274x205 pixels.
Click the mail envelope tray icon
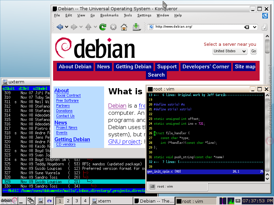coord(238,201)
